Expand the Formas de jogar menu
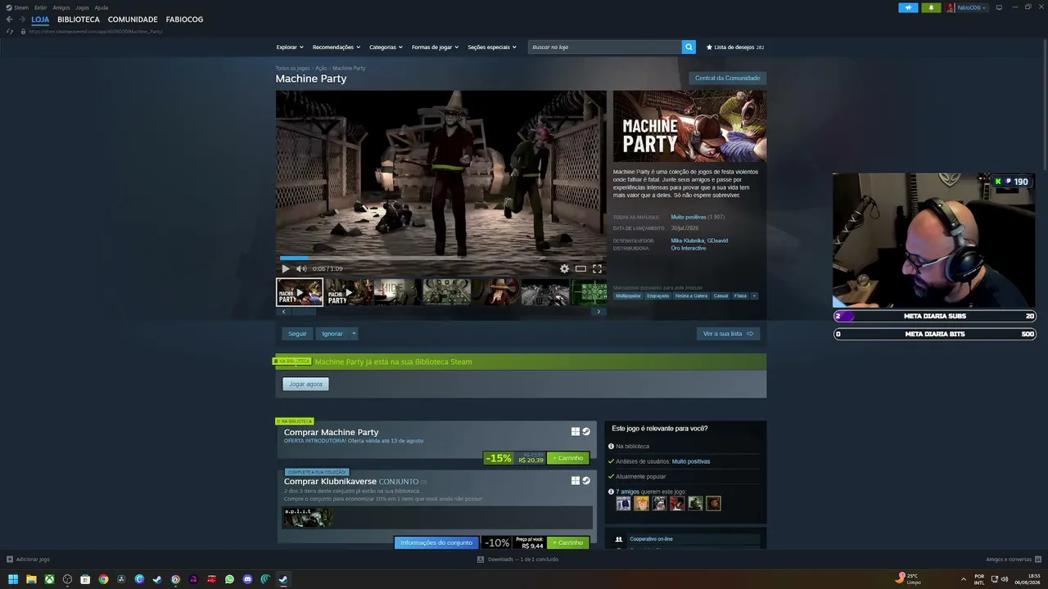The width and height of the screenshot is (1048, 589). point(435,47)
